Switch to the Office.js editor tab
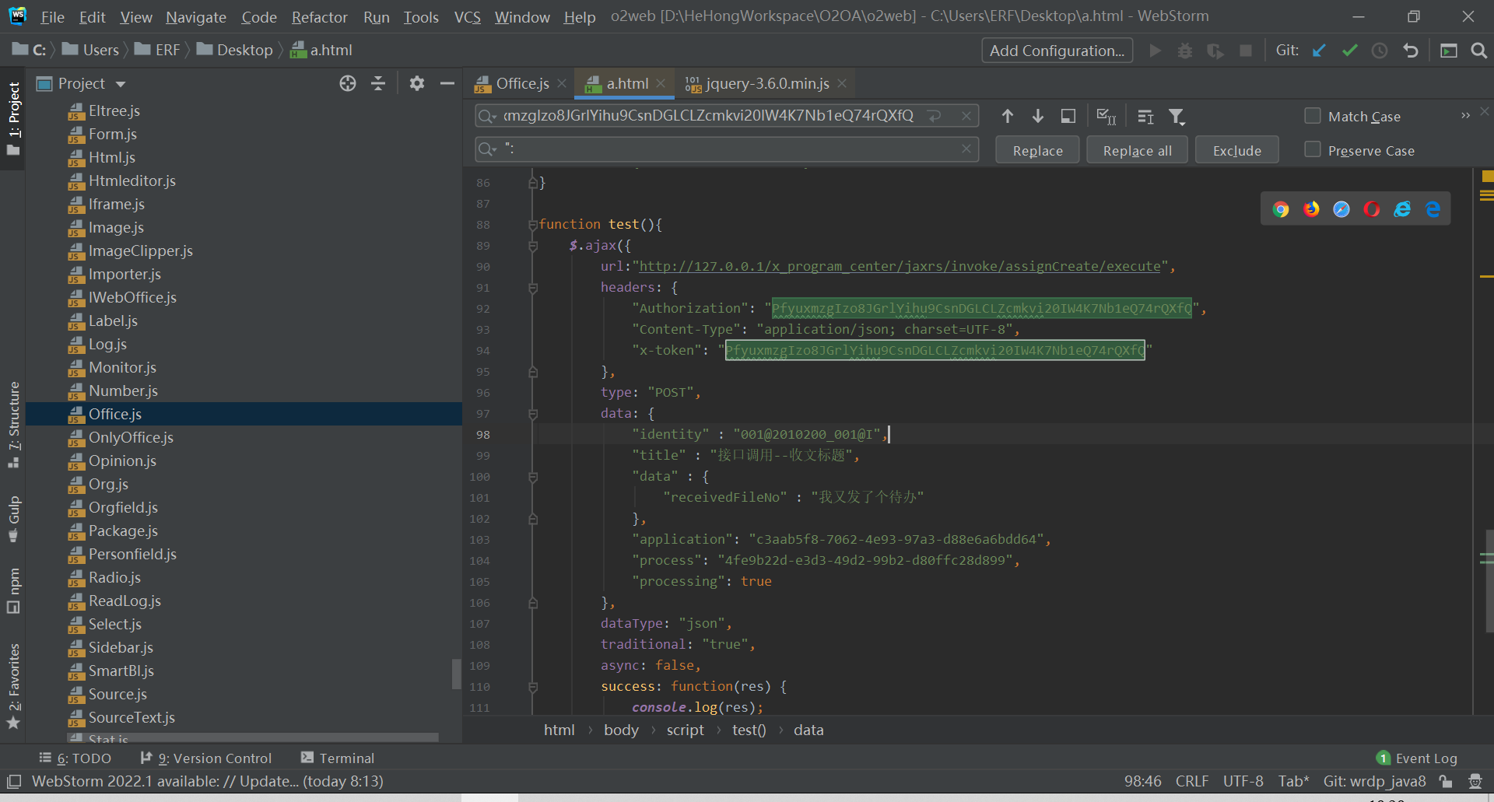The height and width of the screenshot is (802, 1494). pyautogui.click(x=522, y=83)
